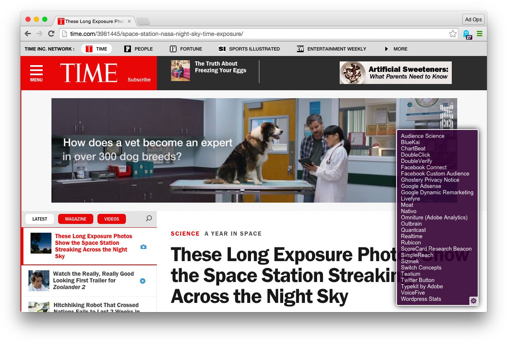This screenshot has width=507, height=343.
Task: Open a new browser tab
Action: click(x=143, y=22)
